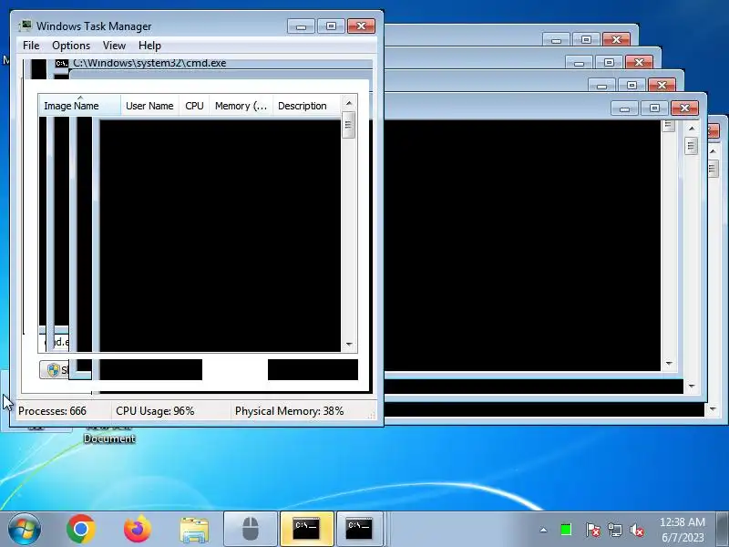Click the shield button below process list
Viewport: 729px width, 547px height.
tap(54, 370)
